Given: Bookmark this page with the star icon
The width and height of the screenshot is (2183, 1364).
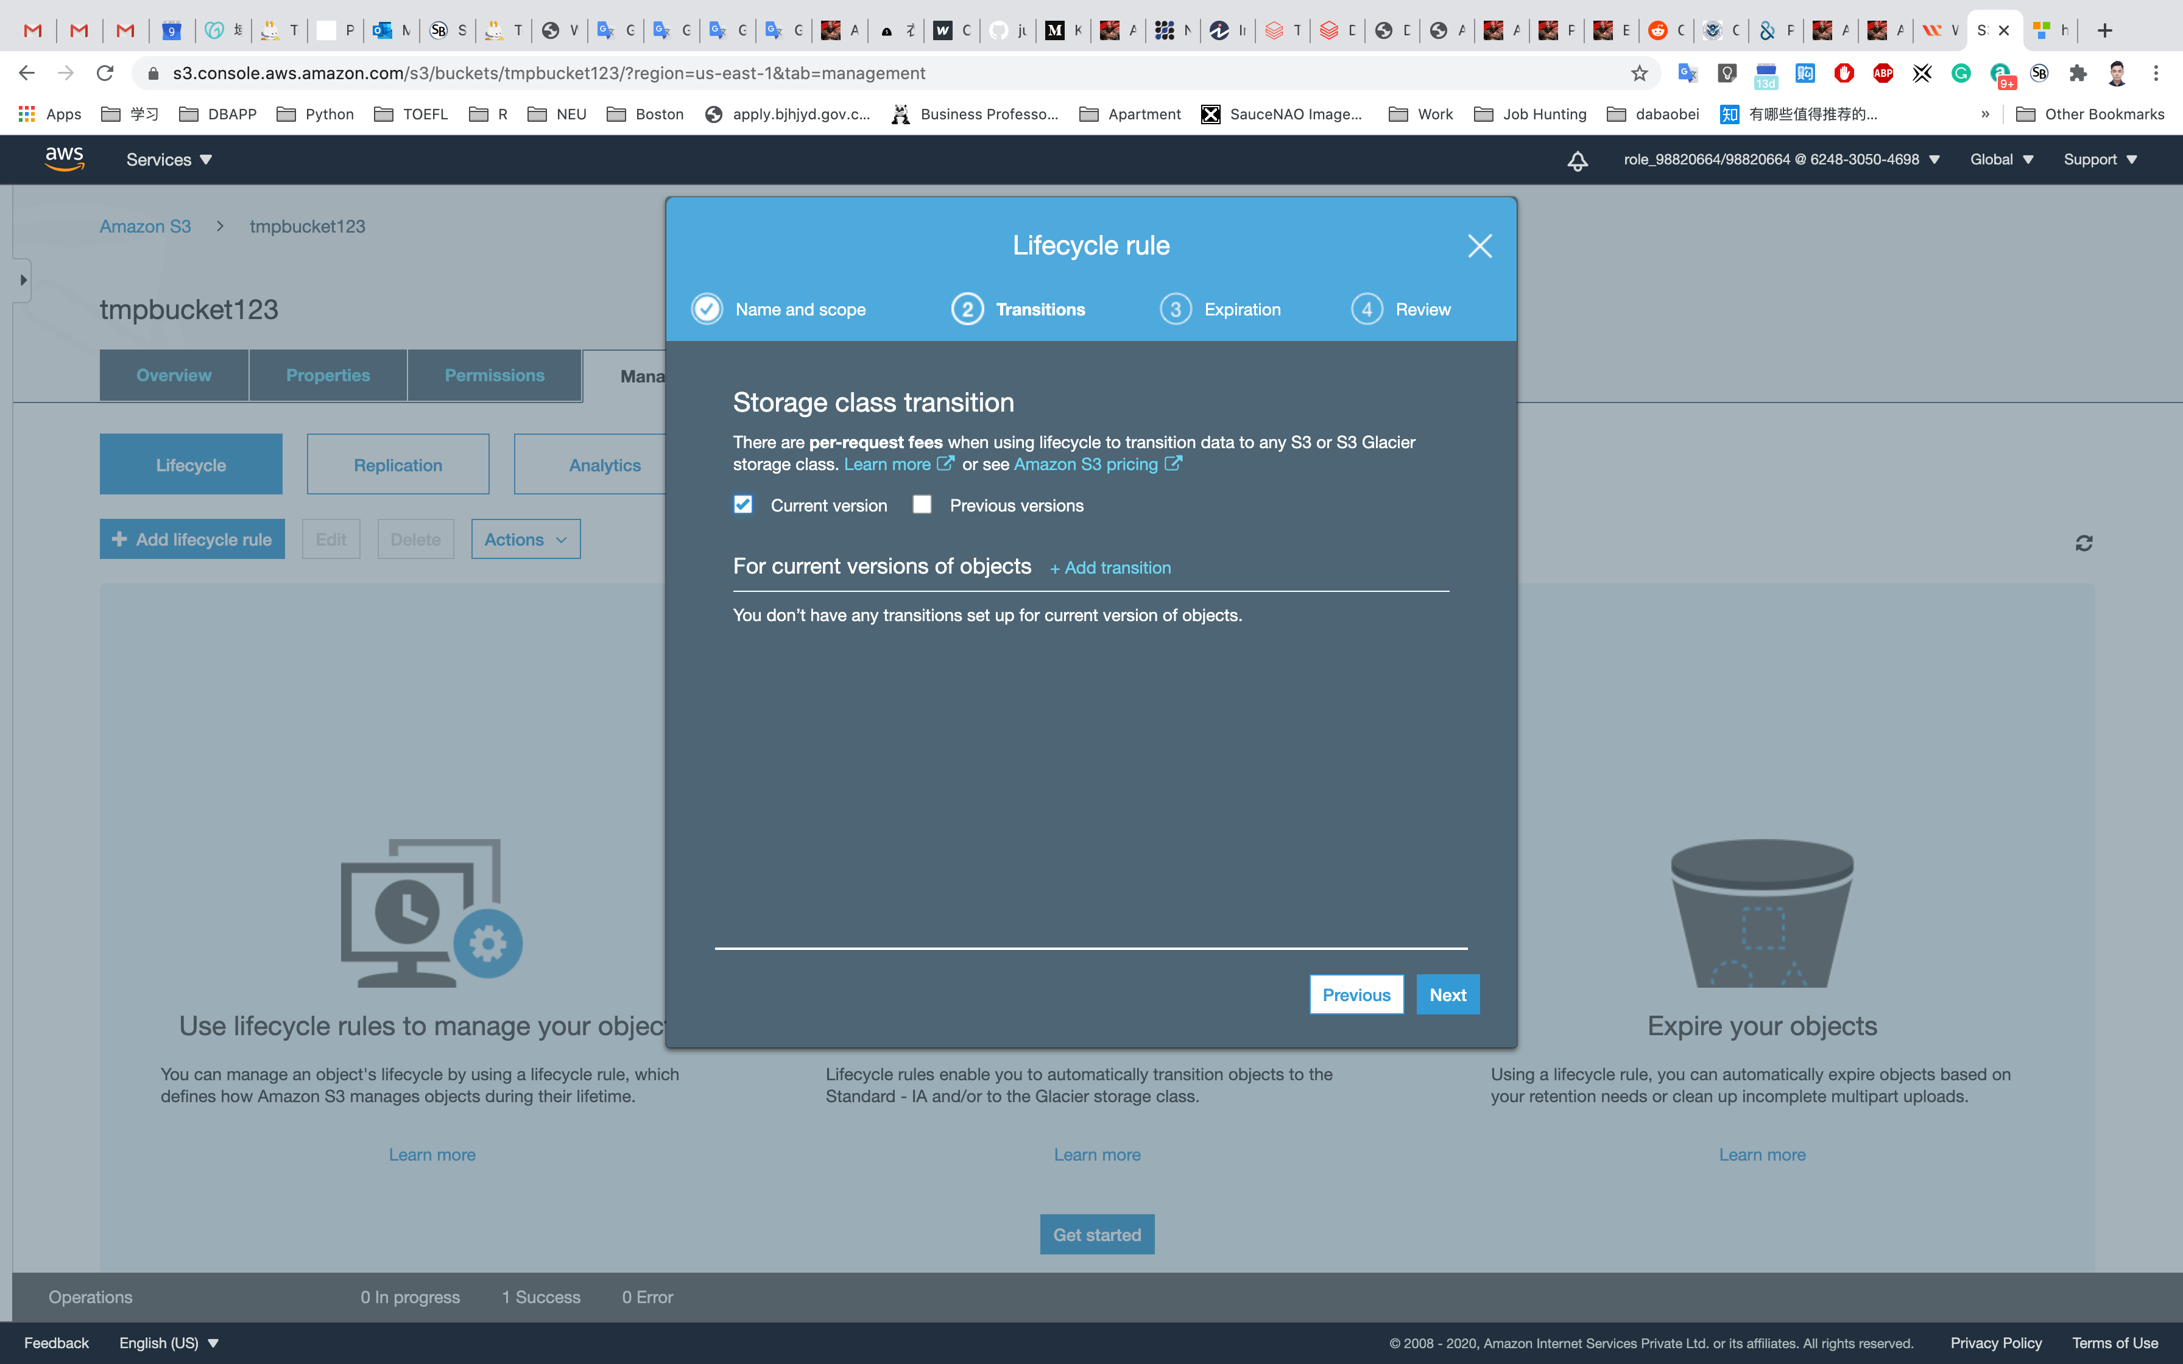Looking at the screenshot, I should (x=1639, y=73).
